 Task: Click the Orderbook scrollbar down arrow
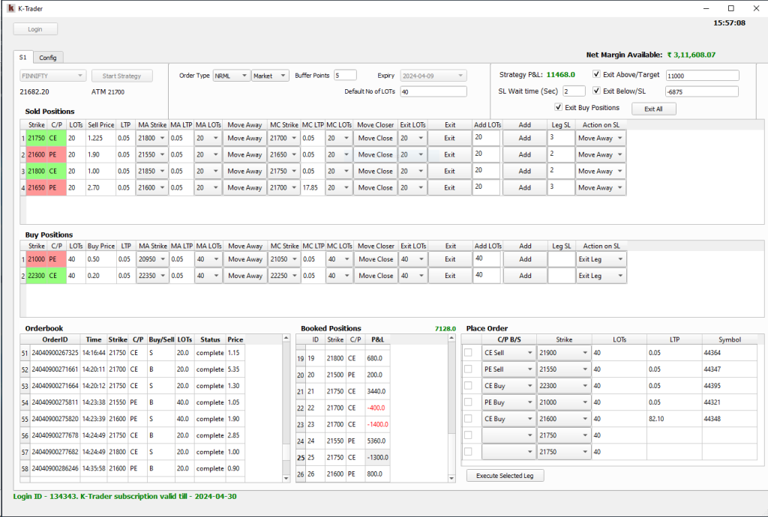(286, 480)
